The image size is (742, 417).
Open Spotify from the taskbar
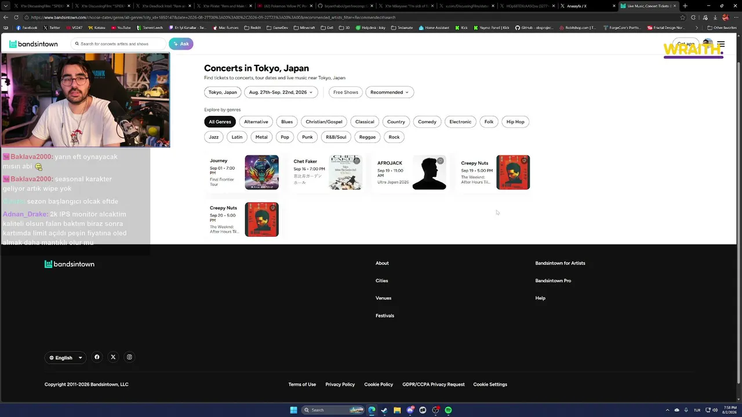pyautogui.click(x=448, y=410)
